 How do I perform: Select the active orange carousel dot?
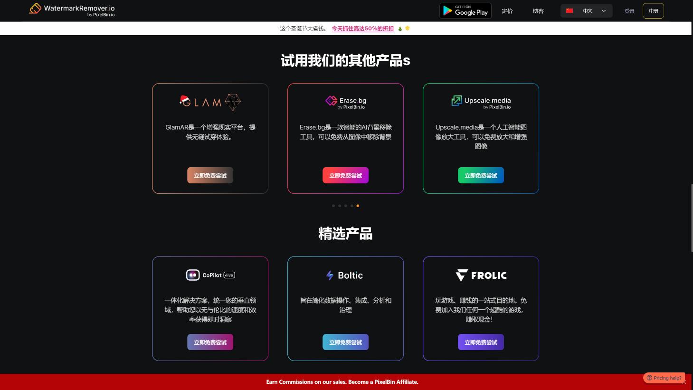358,206
